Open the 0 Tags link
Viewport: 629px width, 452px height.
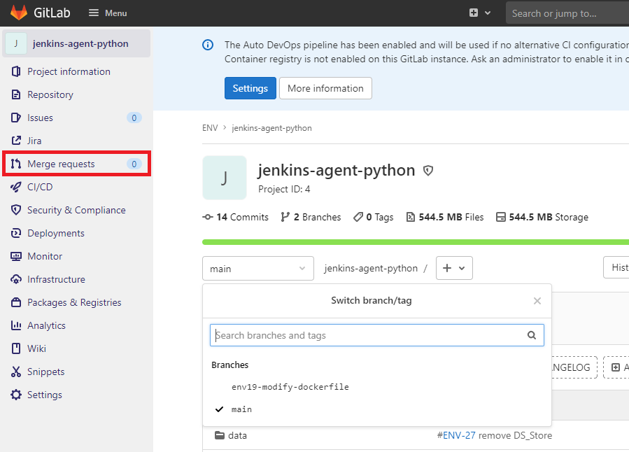point(373,217)
